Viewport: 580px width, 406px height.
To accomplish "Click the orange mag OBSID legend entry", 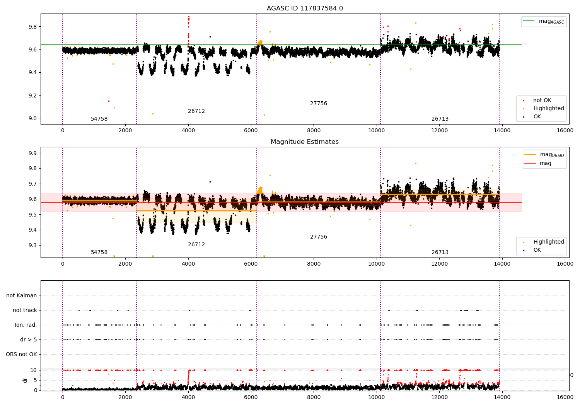I will (x=545, y=155).
